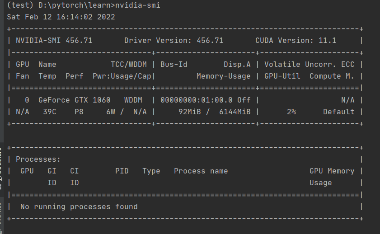Select the TCC/WDDM column header
Screen dimensions: 380x234
[129, 65]
